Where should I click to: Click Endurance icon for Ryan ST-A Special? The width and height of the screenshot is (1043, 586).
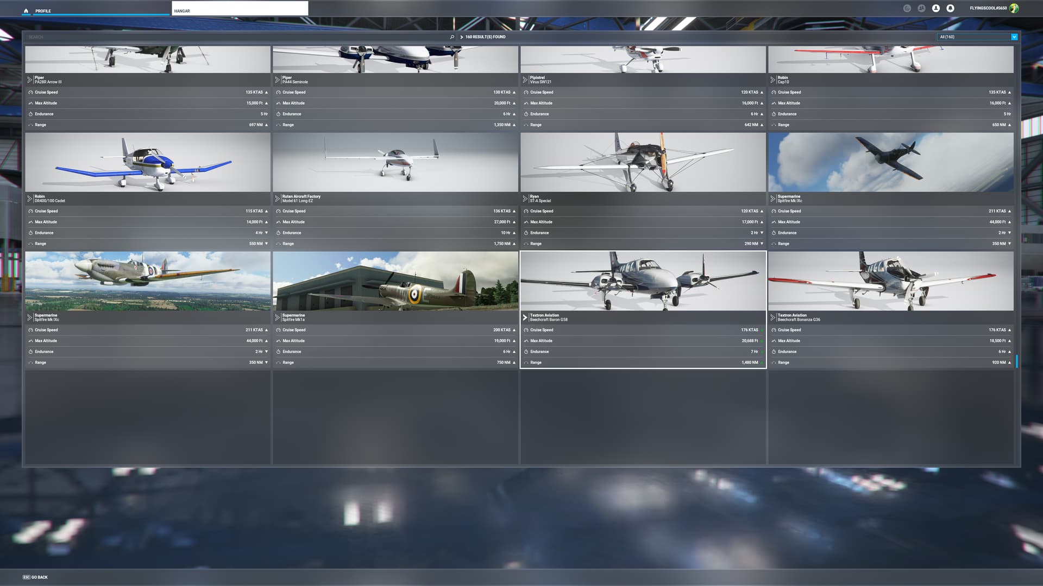click(526, 233)
